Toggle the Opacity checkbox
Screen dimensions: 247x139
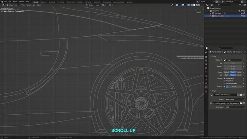pyautogui.click(x=224, y=86)
